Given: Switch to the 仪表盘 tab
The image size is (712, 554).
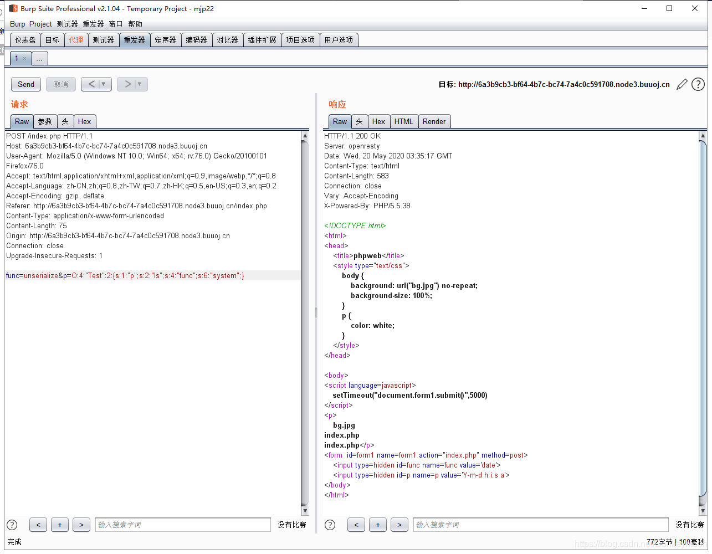Looking at the screenshot, I should pos(25,40).
